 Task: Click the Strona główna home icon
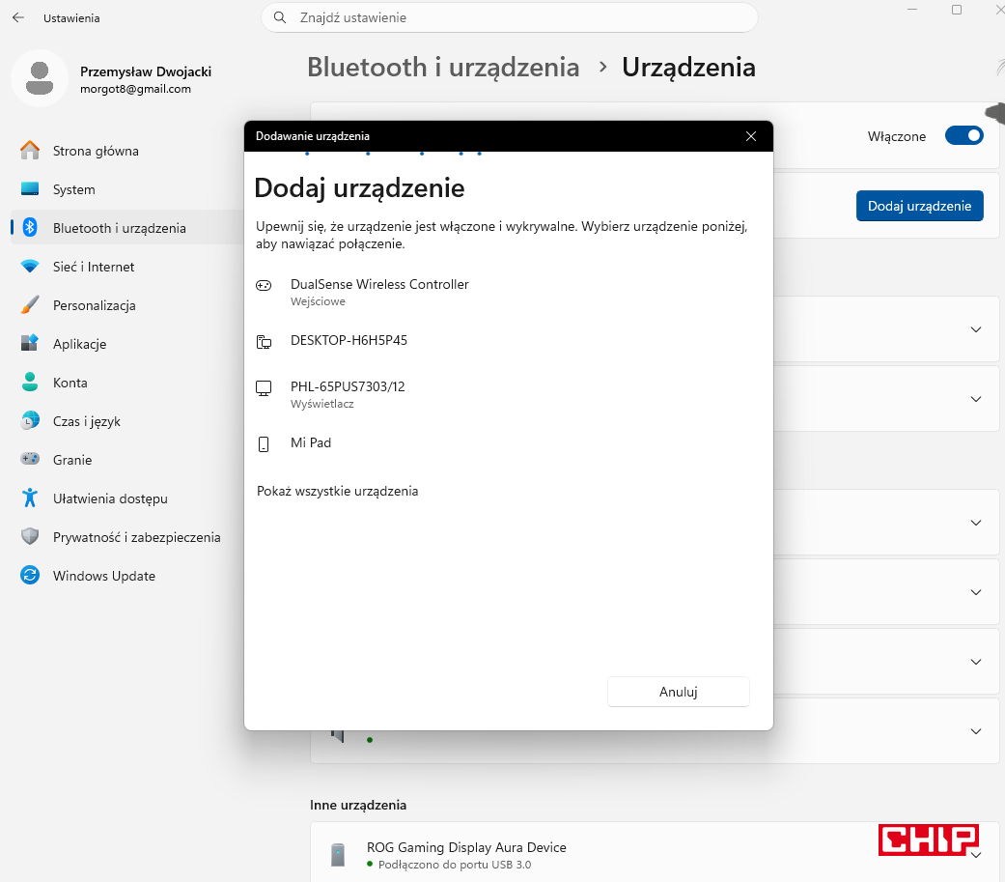[x=30, y=151]
